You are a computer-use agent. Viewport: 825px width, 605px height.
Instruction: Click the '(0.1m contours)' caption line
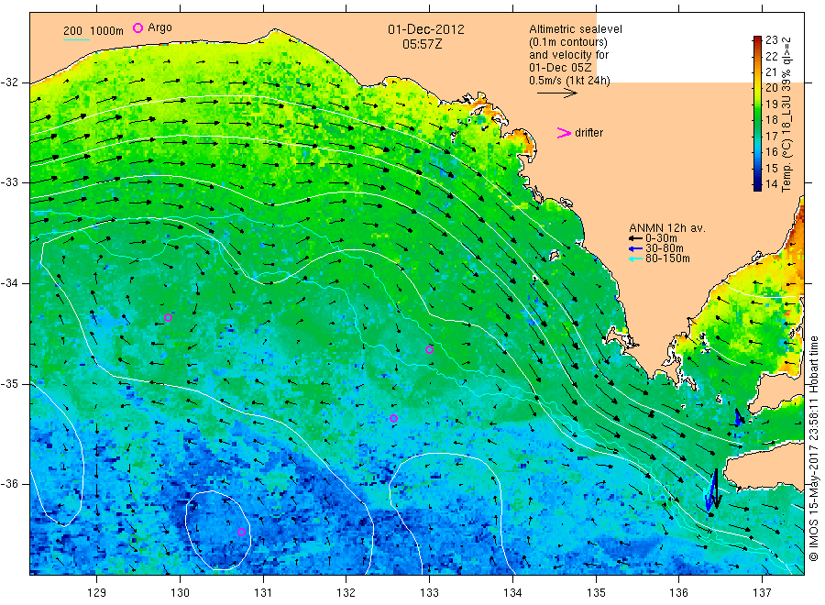(568, 42)
